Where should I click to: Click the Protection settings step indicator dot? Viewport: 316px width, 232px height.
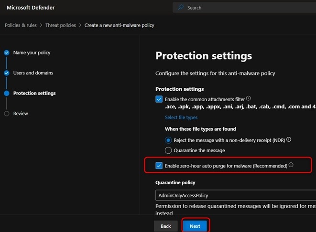(7, 94)
